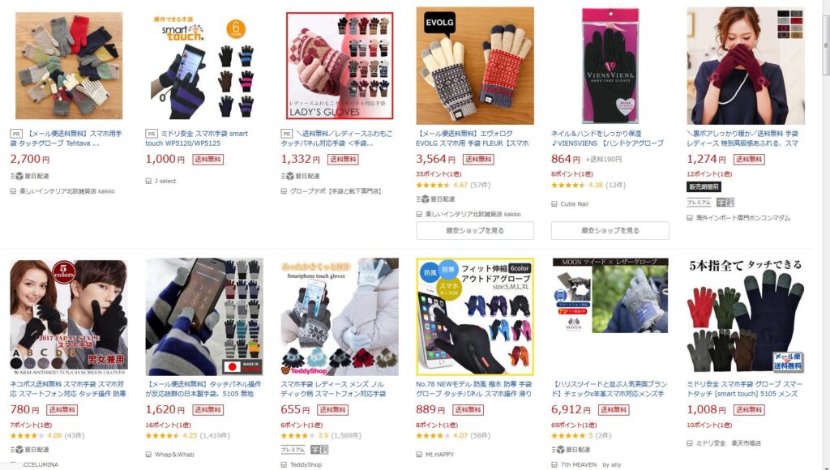830x470 pixels.
Task: Click the Whap&Whab shop icon
Action: pos(148,455)
